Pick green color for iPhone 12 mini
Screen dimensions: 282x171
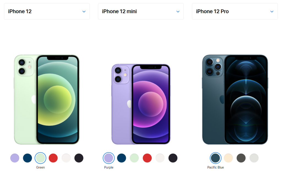(x=134, y=158)
